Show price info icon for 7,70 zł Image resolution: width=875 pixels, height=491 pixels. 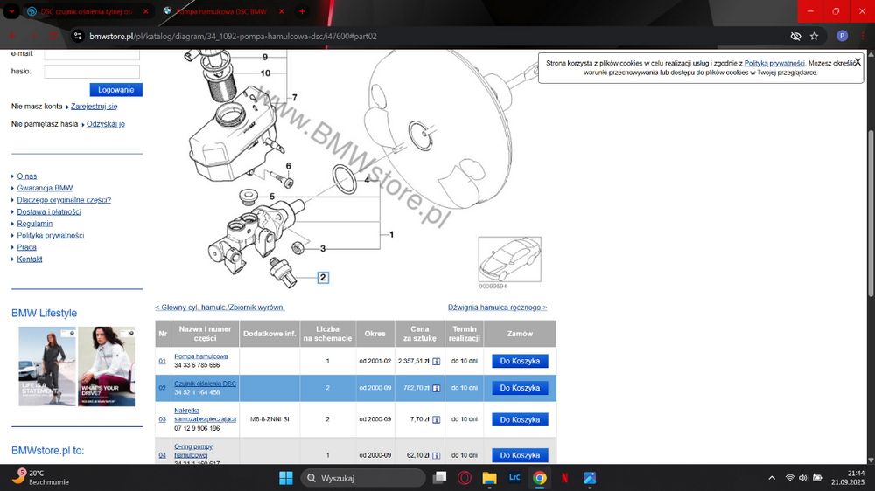point(437,419)
